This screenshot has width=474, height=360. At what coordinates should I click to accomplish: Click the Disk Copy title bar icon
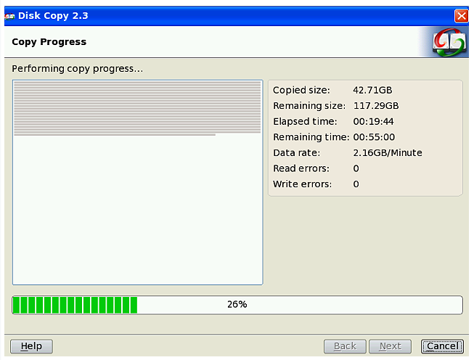[9, 16]
